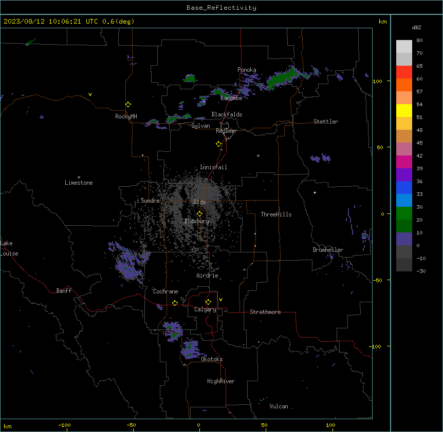
Task: Click the green echo cluster east of Ponoka
Action: (284, 77)
